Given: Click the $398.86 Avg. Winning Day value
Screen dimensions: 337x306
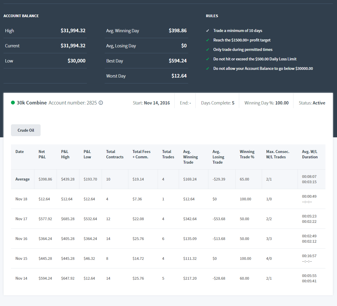Looking at the screenshot, I should click(x=178, y=31).
